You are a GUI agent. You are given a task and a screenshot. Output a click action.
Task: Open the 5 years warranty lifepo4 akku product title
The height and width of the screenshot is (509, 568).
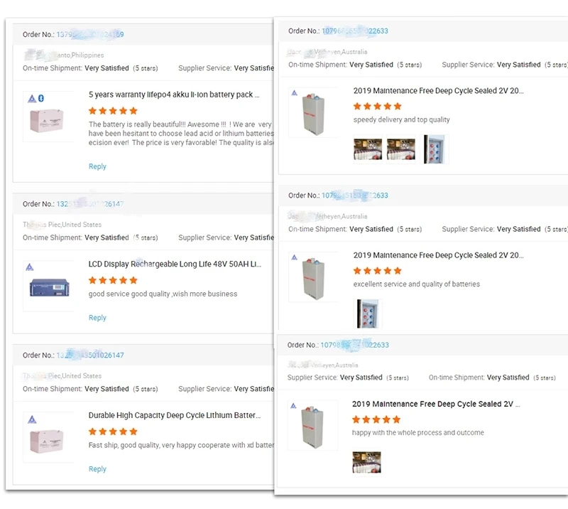[174, 95]
